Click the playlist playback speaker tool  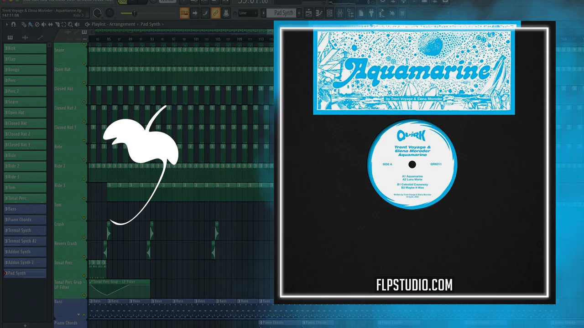pyautogui.click(x=78, y=24)
